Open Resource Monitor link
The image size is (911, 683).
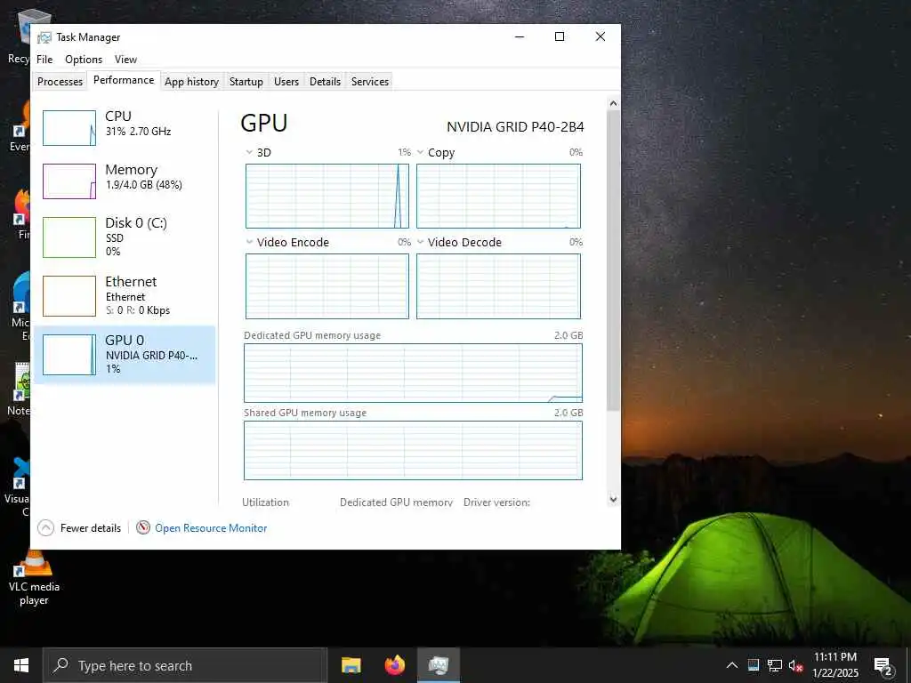211,528
